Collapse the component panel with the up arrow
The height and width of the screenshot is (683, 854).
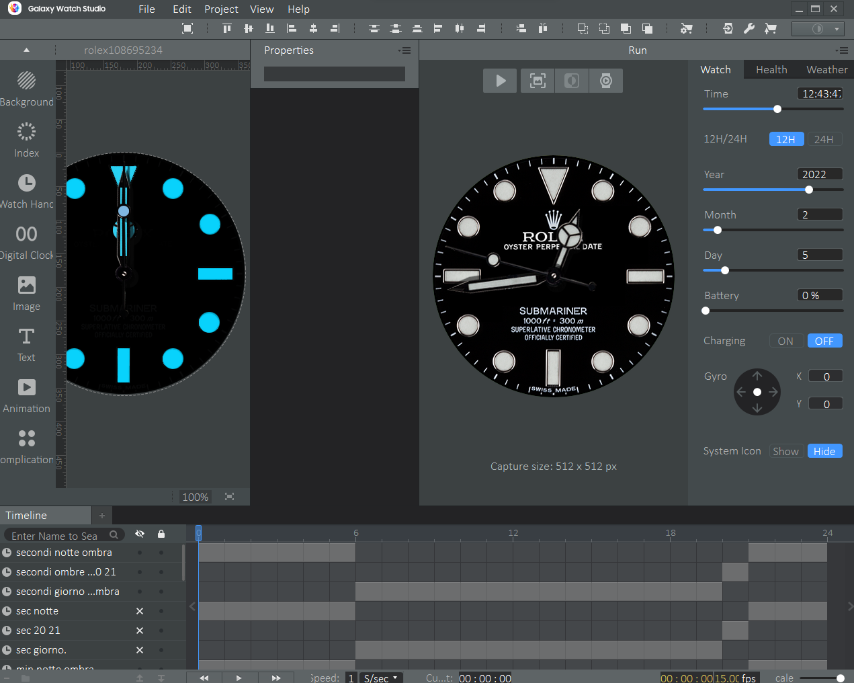pos(26,50)
